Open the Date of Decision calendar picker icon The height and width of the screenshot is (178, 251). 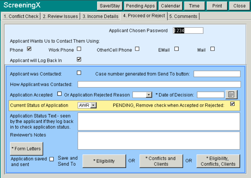(x=231, y=95)
